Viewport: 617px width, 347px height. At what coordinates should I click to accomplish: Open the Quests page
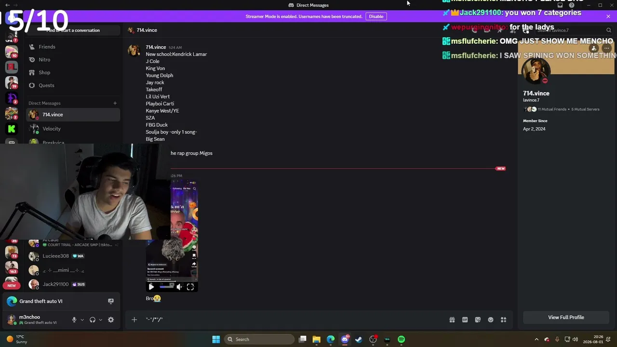tap(72, 85)
